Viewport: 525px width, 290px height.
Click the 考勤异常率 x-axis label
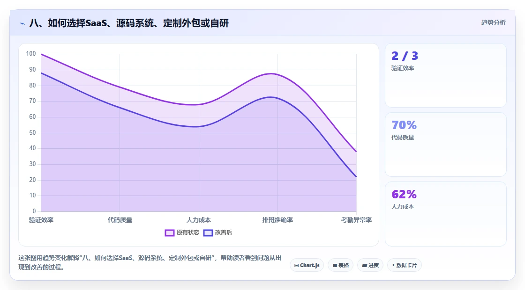coord(356,220)
